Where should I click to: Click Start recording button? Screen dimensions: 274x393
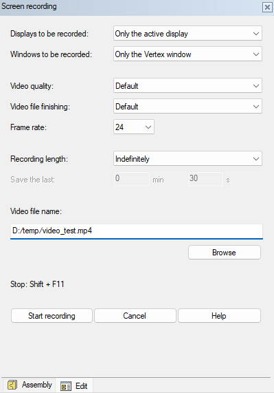coord(52,315)
